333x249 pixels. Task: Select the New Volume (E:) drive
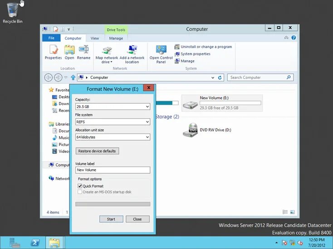click(x=222, y=103)
